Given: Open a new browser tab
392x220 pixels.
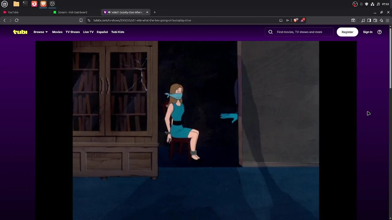Looking at the screenshot, I should (155, 12).
